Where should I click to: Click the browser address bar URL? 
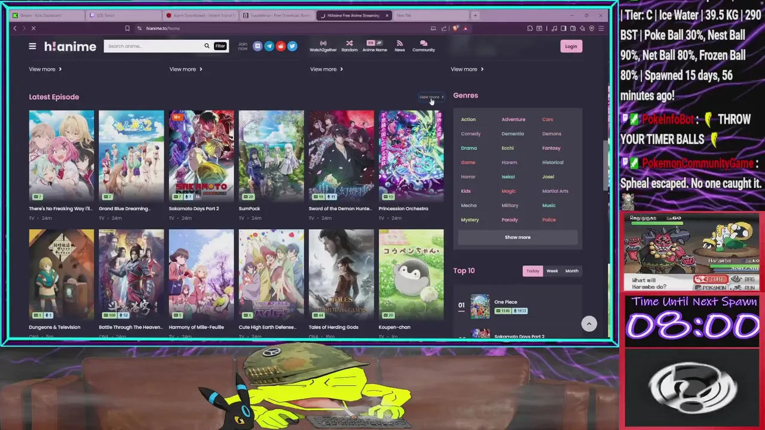pos(163,28)
